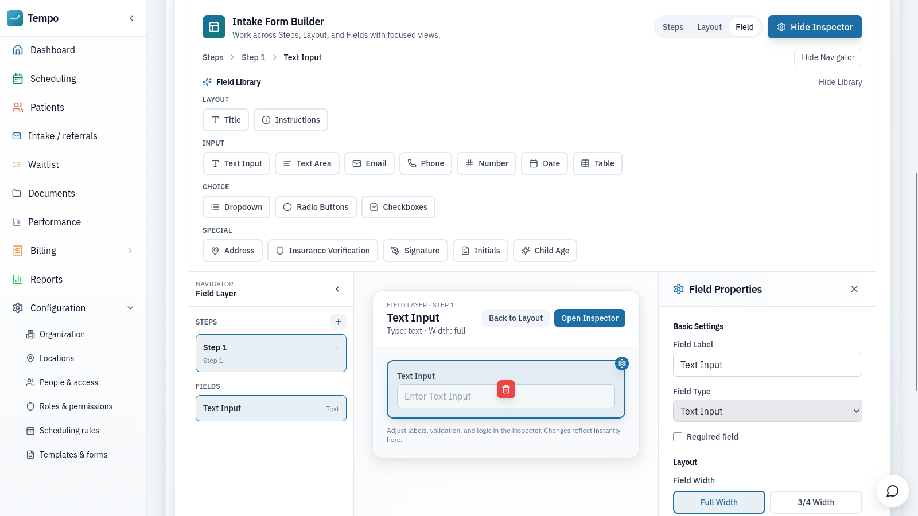The width and height of the screenshot is (918, 516).
Task: Switch to the Steps view tab
Action: click(x=673, y=27)
